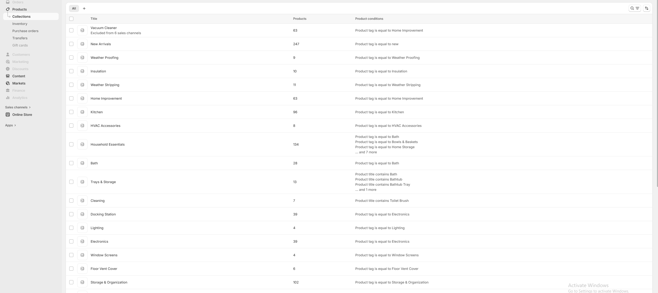
Task: Click the Marketing target icon
Action: click(x=8, y=62)
